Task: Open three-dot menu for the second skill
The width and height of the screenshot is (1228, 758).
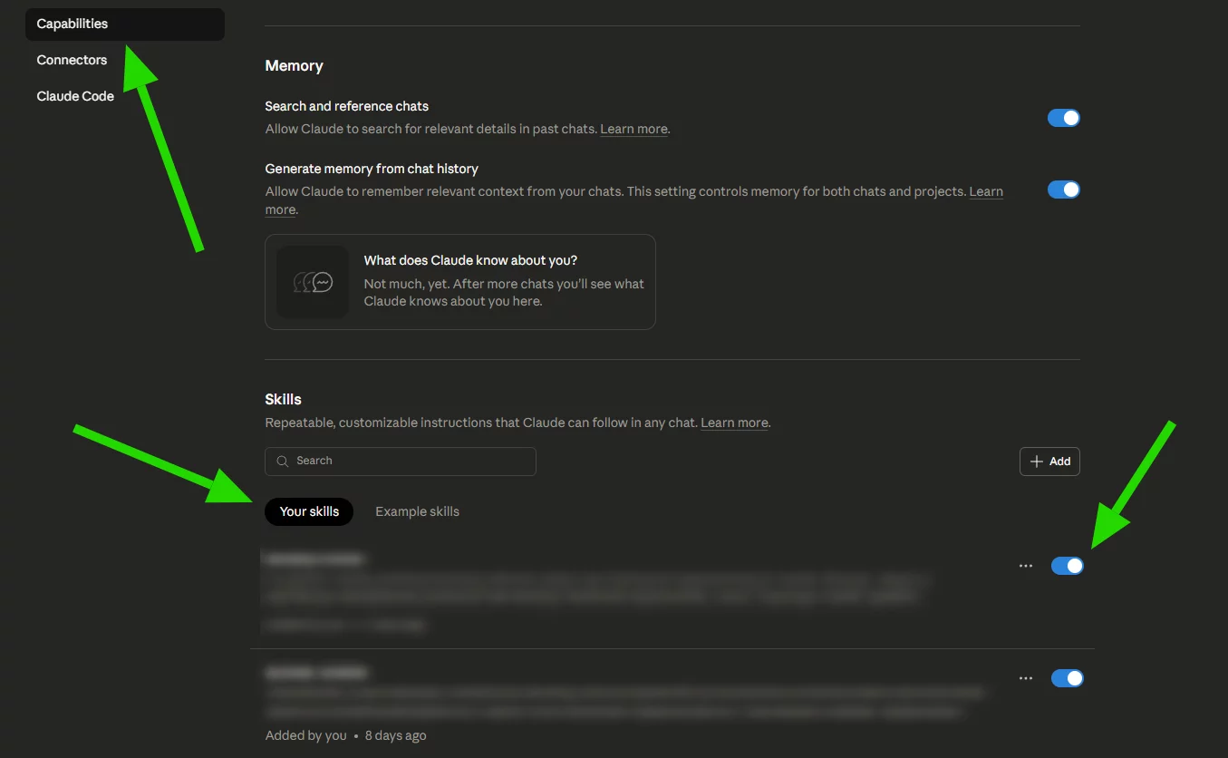Action: coord(1025,678)
